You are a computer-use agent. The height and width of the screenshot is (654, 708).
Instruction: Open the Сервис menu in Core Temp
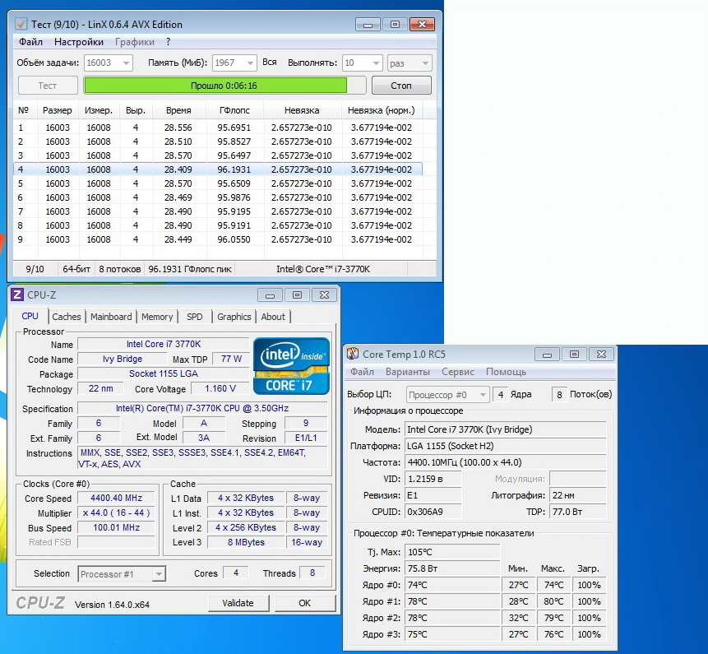(x=458, y=372)
